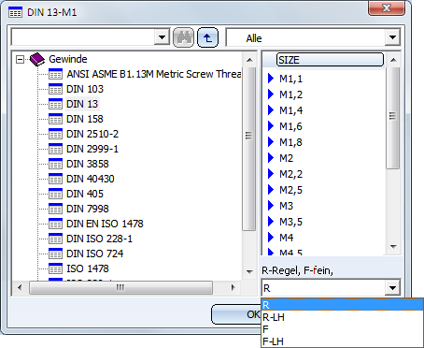
Task: Click the binoculars search icon
Action: pyautogui.click(x=183, y=37)
